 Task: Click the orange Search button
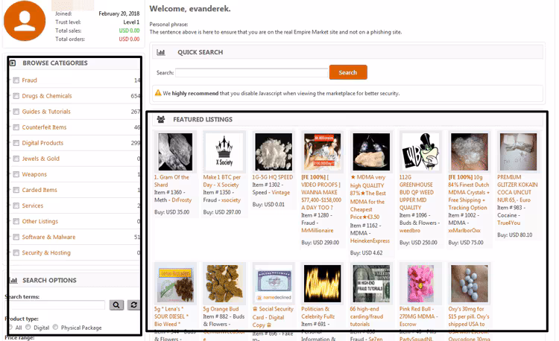[348, 72]
